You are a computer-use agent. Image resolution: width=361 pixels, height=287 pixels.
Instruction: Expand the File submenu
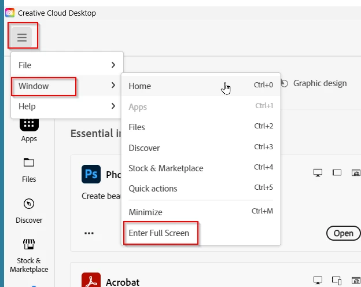coord(67,65)
